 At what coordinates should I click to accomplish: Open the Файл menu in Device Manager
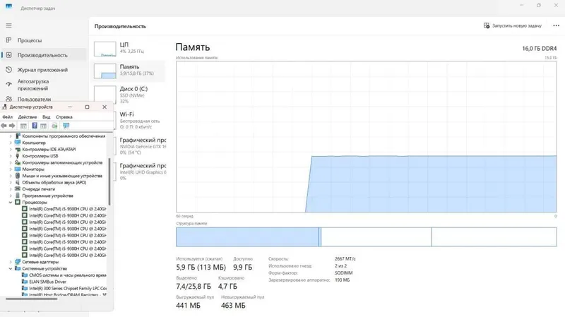point(7,116)
